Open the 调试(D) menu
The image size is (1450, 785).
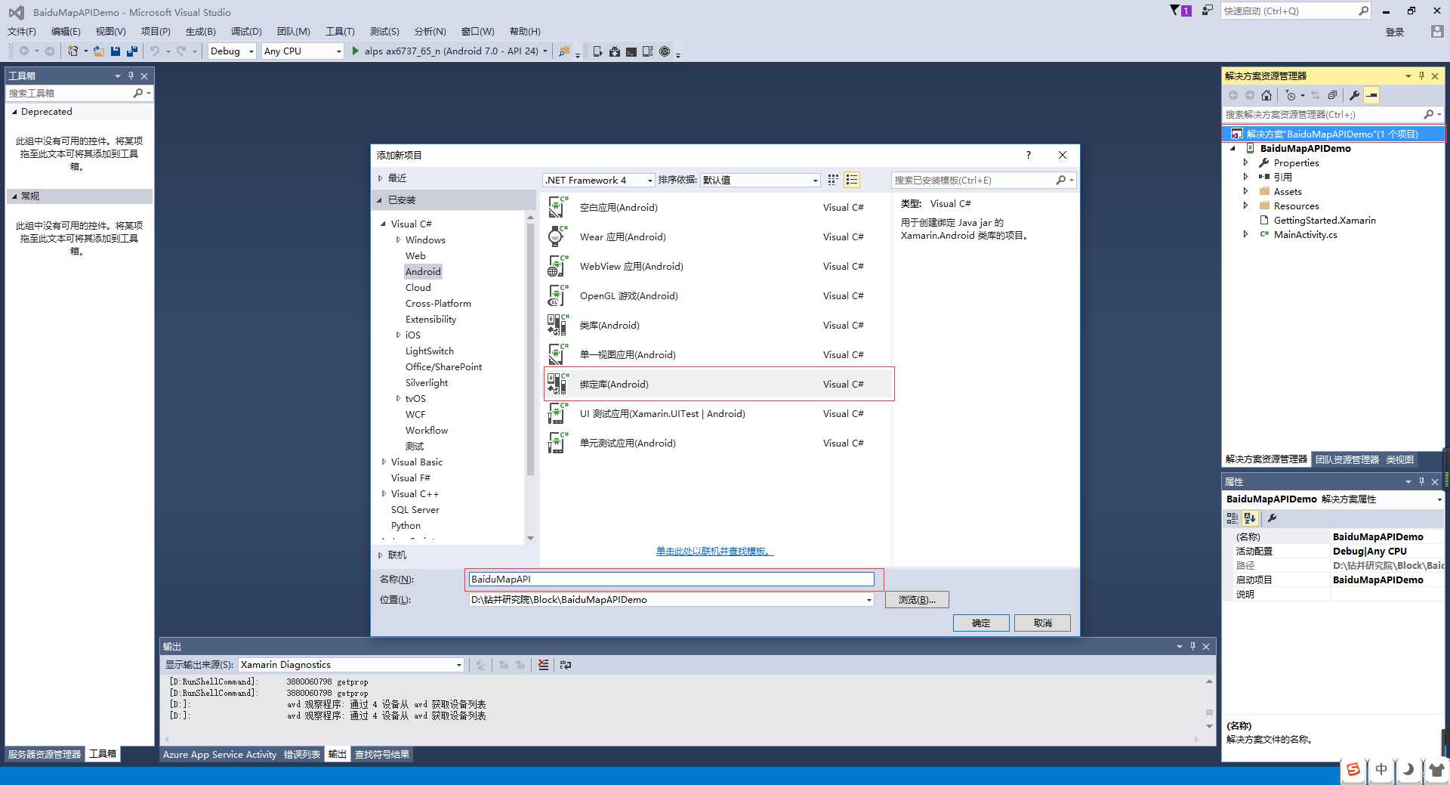246,32
